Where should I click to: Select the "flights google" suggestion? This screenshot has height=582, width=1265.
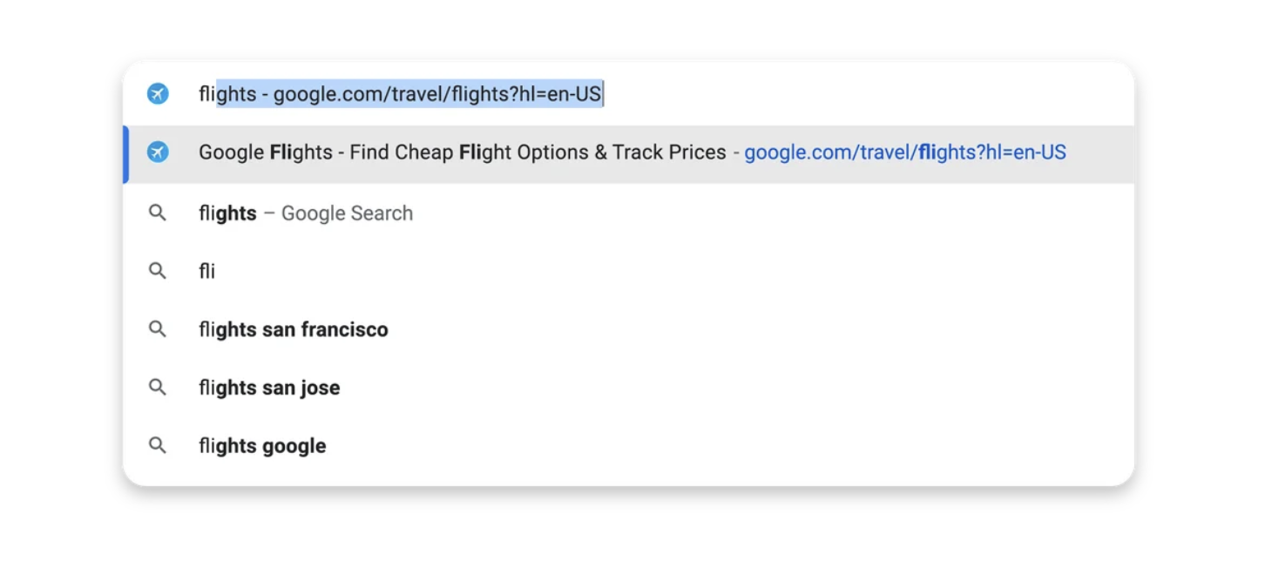click(x=262, y=446)
